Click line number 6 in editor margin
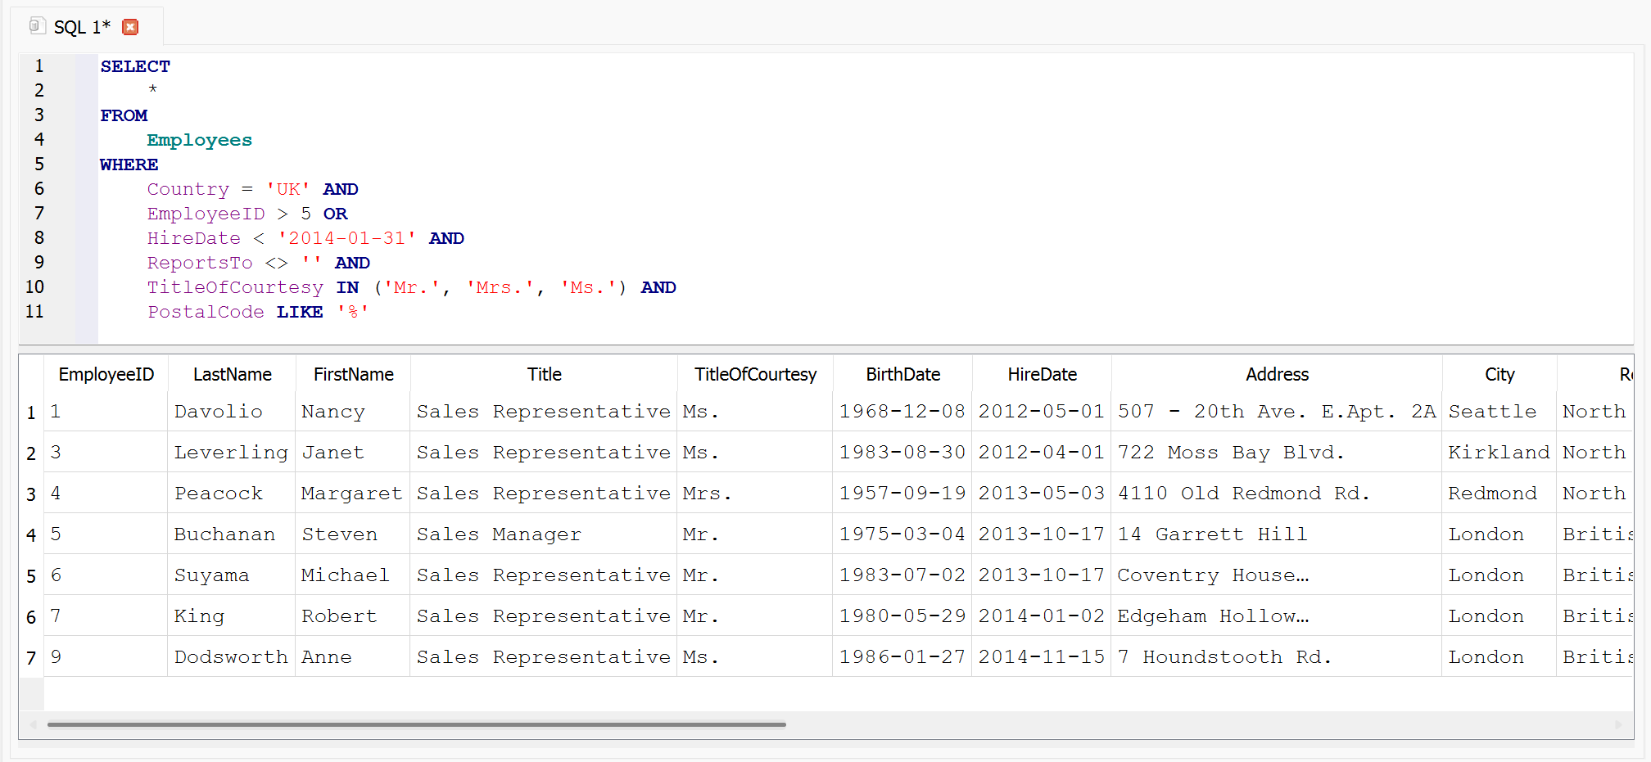 [x=39, y=189]
